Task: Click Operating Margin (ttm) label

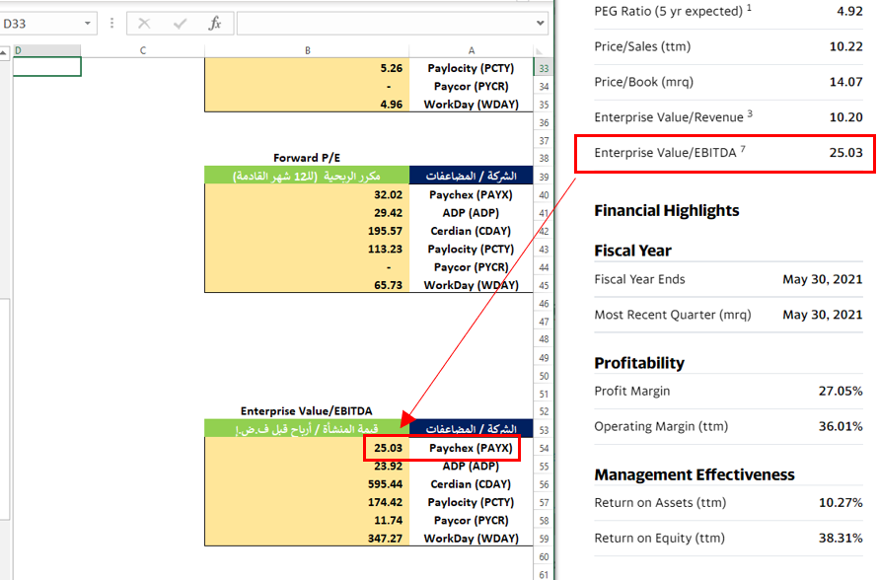Action: [661, 426]
